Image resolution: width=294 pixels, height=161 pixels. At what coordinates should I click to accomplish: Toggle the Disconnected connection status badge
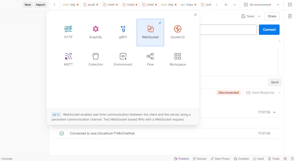pos(228,92)
